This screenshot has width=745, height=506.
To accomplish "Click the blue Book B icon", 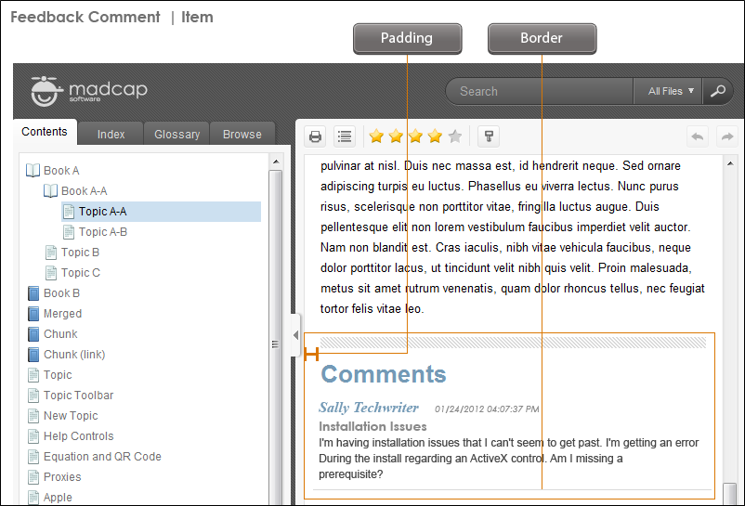I will click(x=33, y=293).
